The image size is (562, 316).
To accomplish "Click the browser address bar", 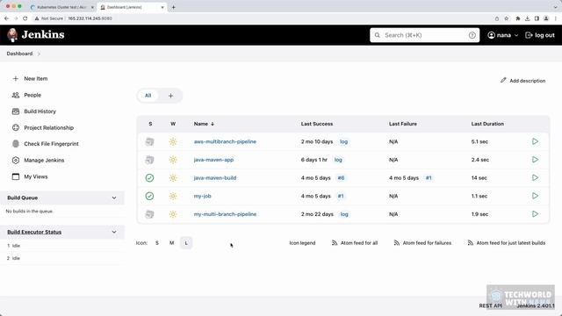I will [262, 18].
